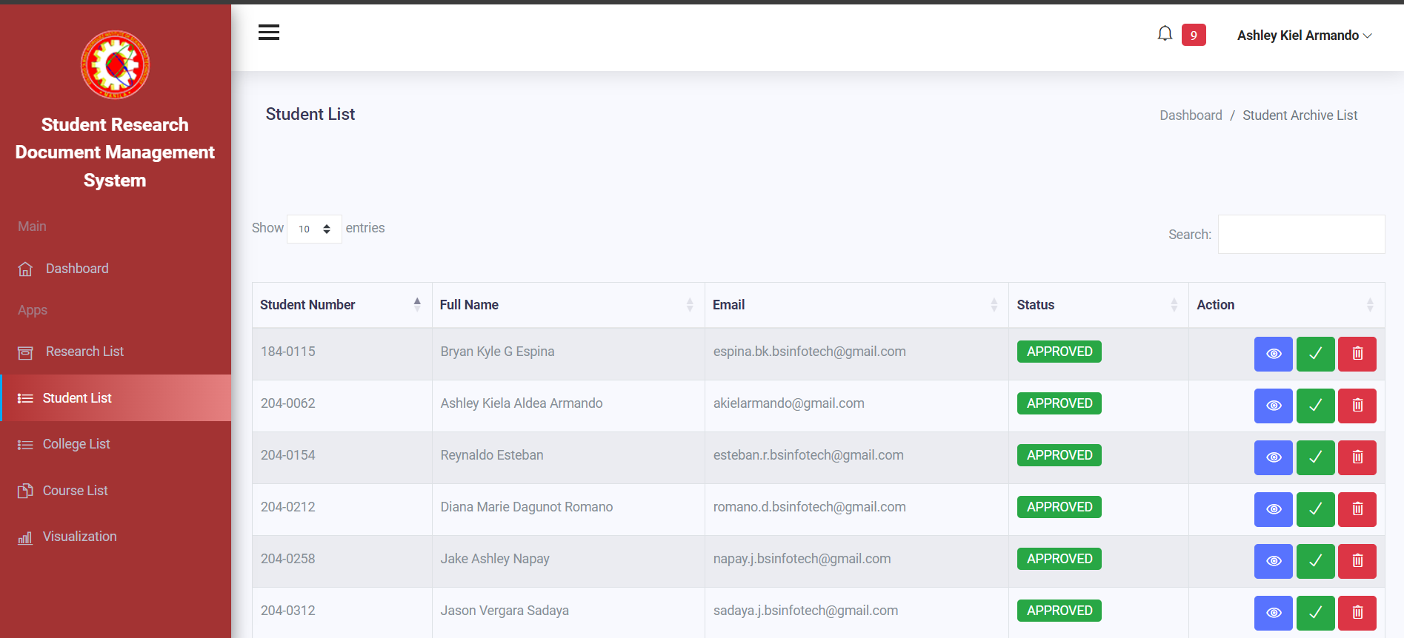Approve Jake Ashley Napay
1404x638 pixels.
click(1315, 561)
